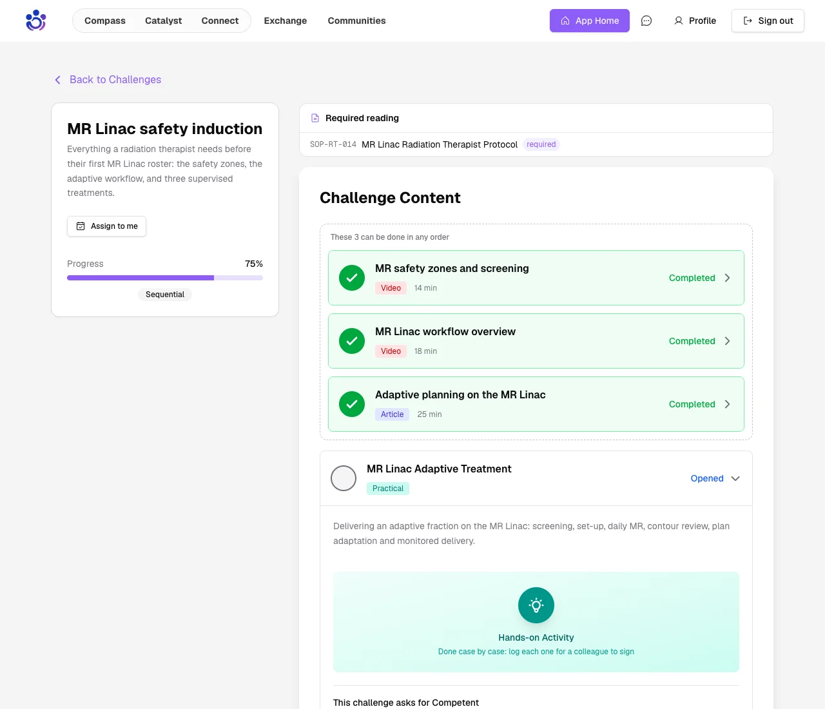
Task: Click the green checkmark for Adaptive planning
Action: pos(352,404)
